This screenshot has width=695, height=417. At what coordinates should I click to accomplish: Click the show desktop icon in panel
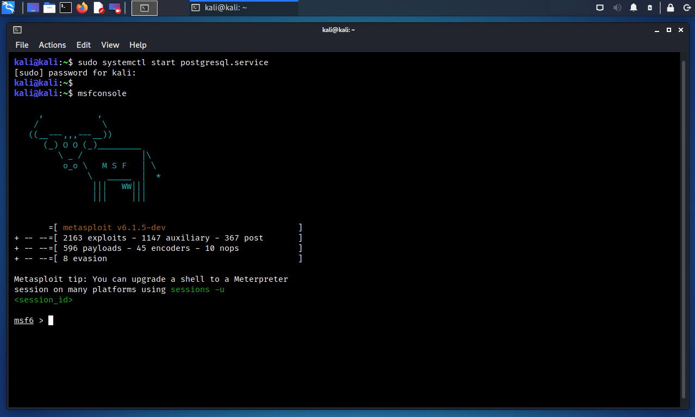coord(33,8)
